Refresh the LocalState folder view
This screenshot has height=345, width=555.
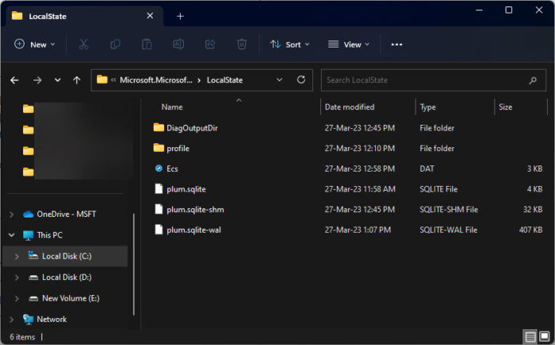point(300,80)
